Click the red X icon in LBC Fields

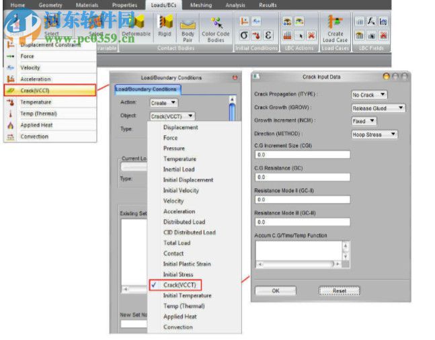click(x=383, y=36)
